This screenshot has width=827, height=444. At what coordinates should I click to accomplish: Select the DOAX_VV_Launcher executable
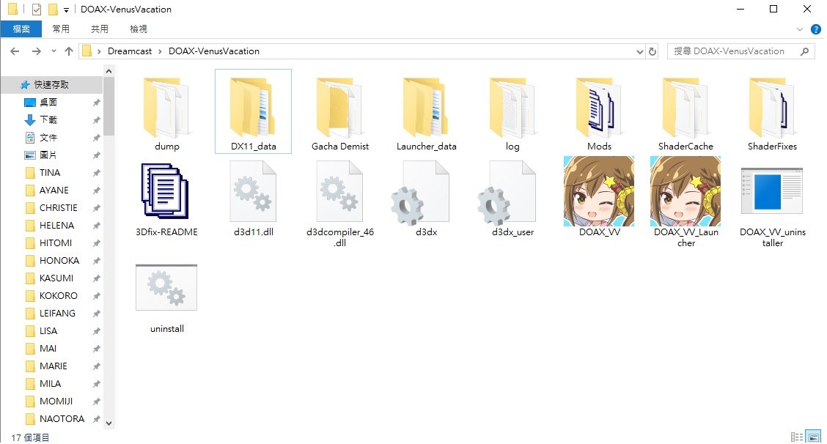tap(686, 201)
